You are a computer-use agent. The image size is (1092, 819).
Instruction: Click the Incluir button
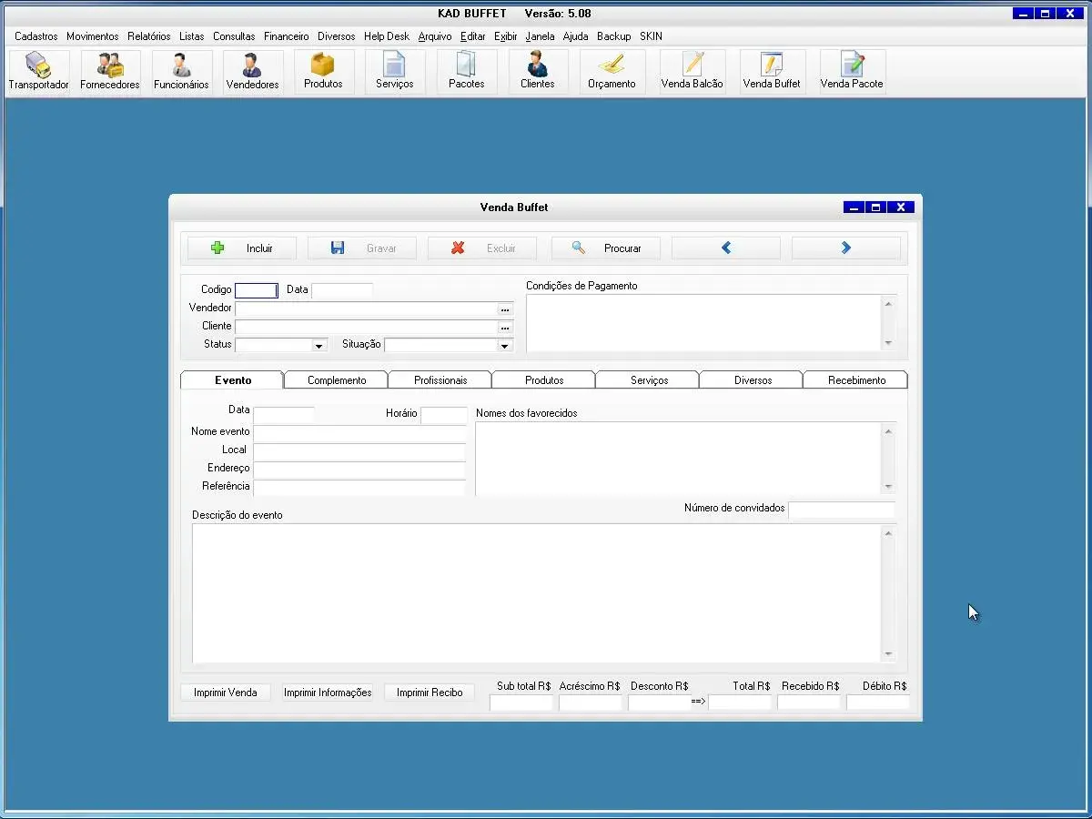pos(242,248)
